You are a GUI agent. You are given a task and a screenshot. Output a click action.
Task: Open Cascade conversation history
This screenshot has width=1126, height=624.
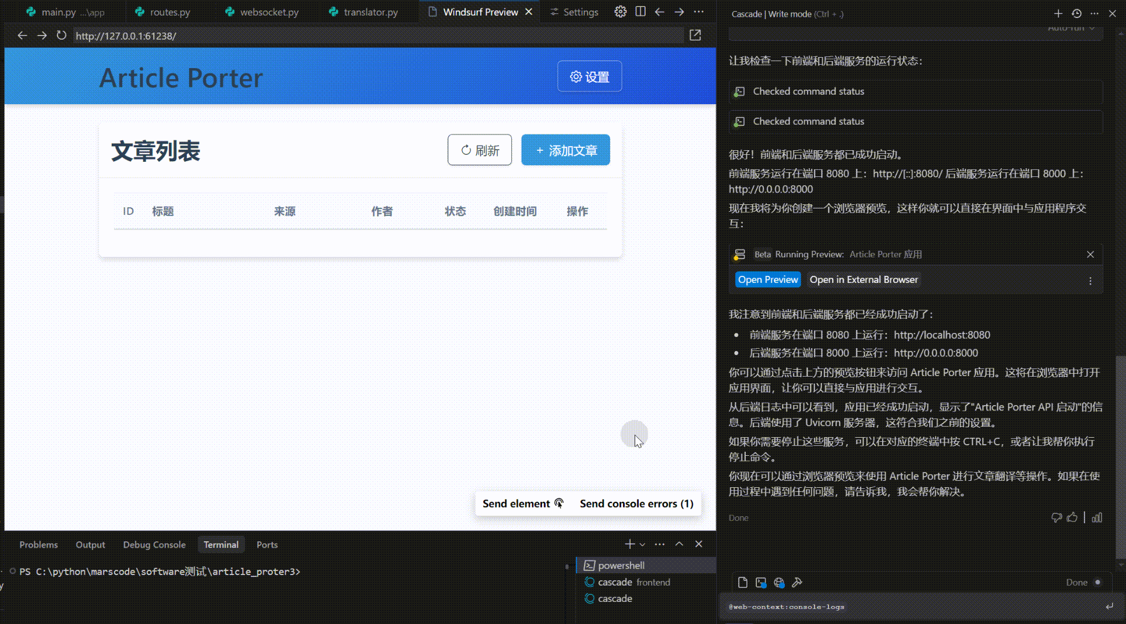pos(1077,13)
